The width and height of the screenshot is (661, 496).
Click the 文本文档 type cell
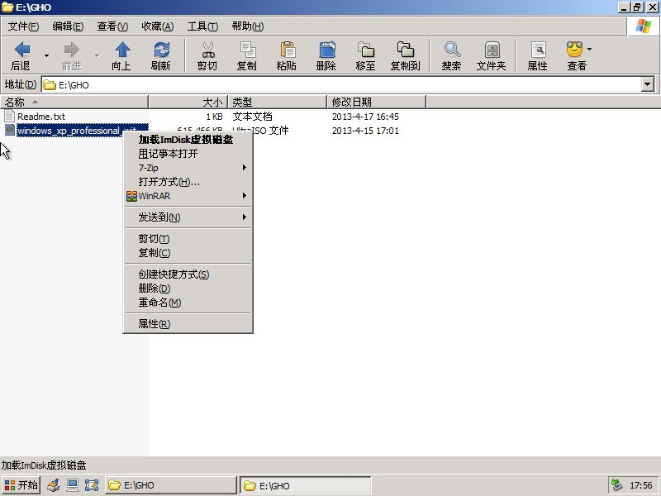point(253,117)
